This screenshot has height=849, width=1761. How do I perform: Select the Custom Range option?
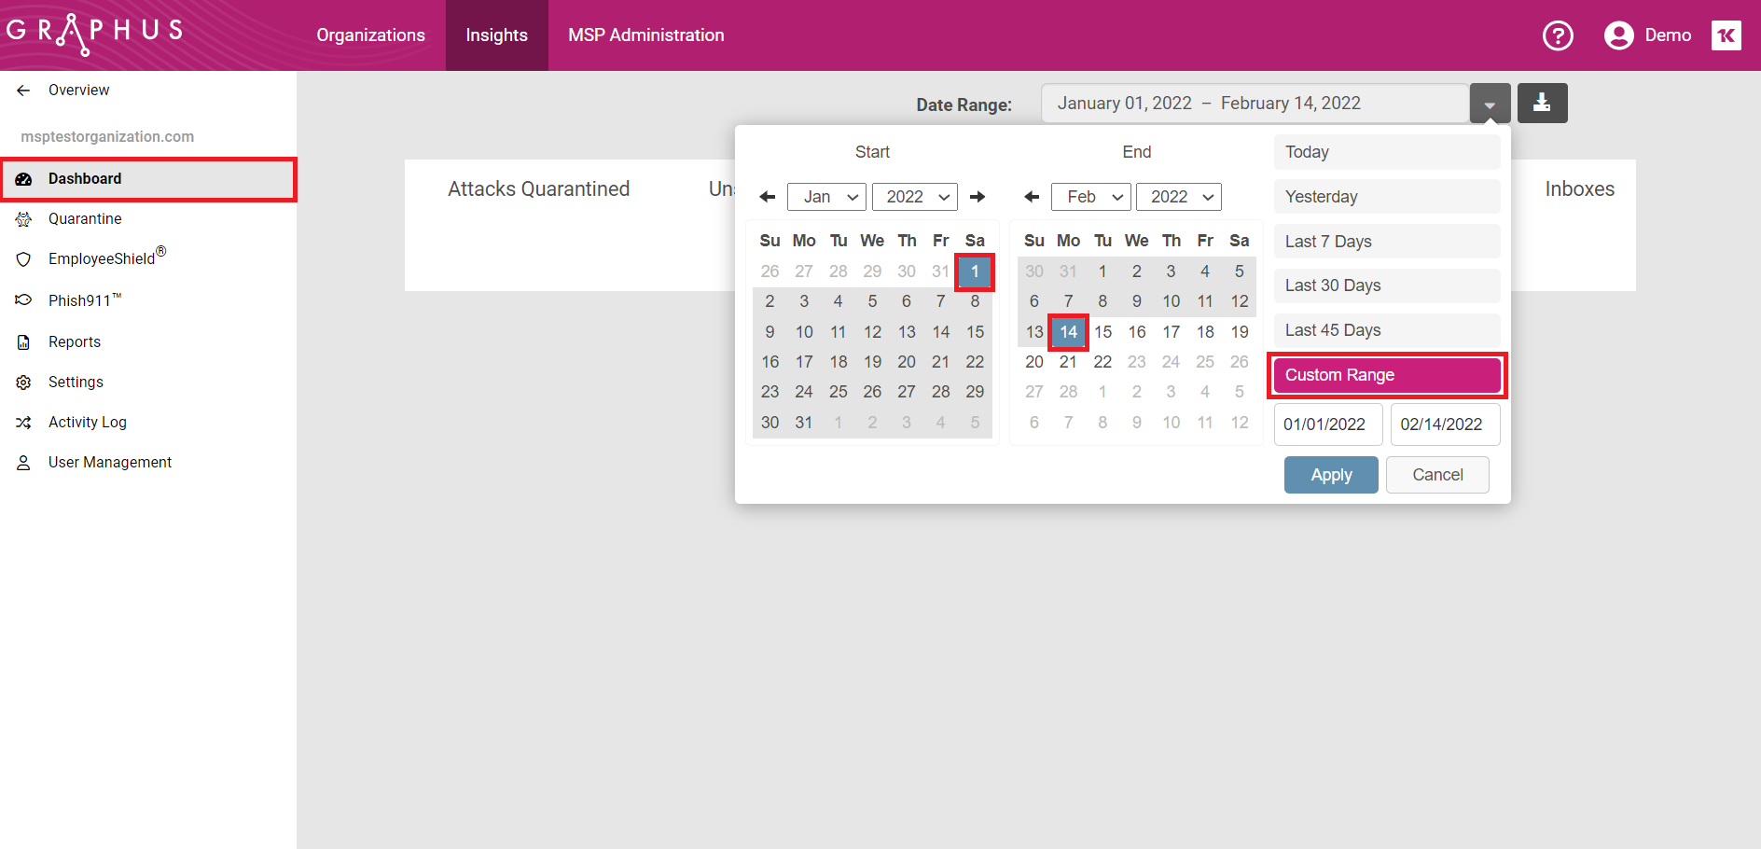tap(1387, 375)
